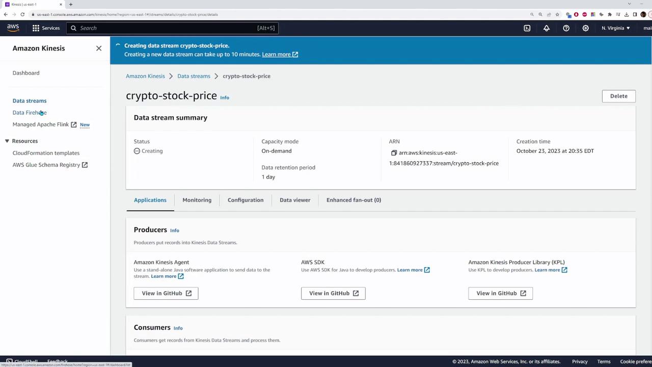Open a new browser tab

click(x=71, y=5)
